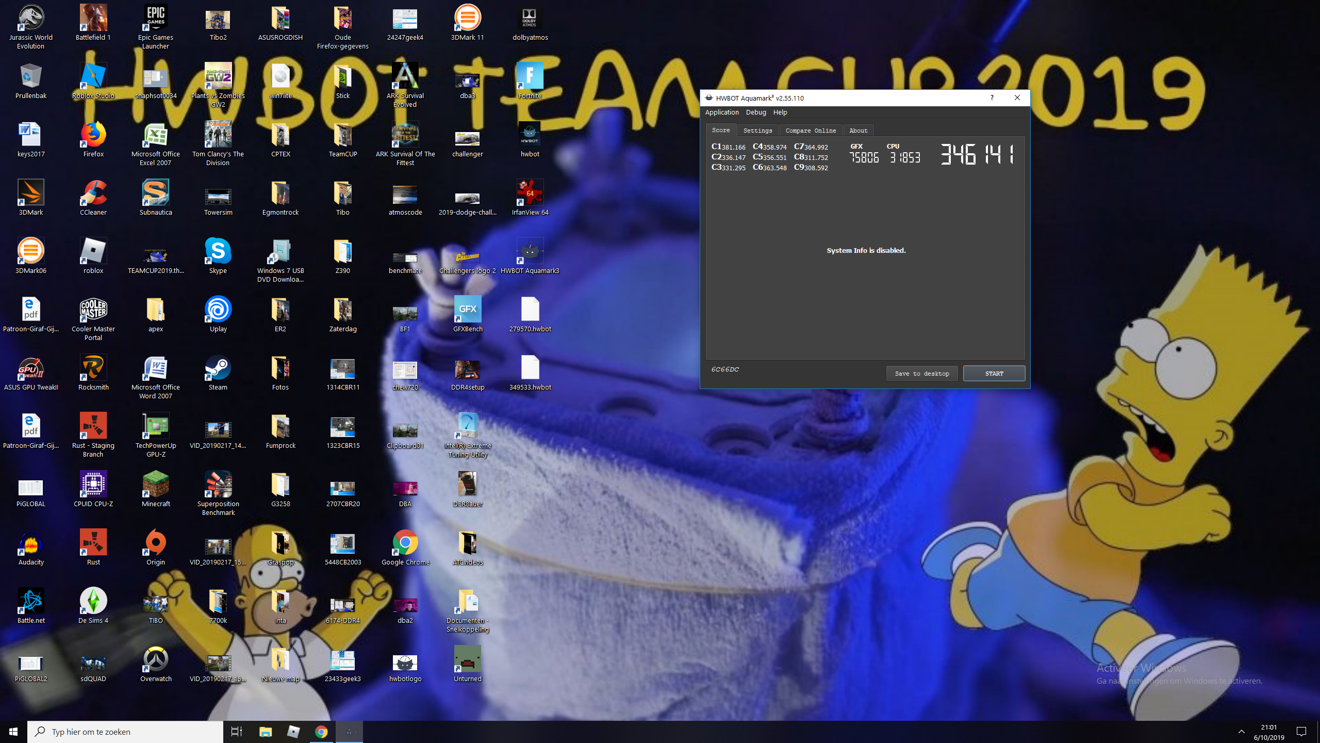This screenshot has height=743, width=1320.
Task: Switch to the Compare Online tab
Action: pyautogui.click(x=811, y=131)
